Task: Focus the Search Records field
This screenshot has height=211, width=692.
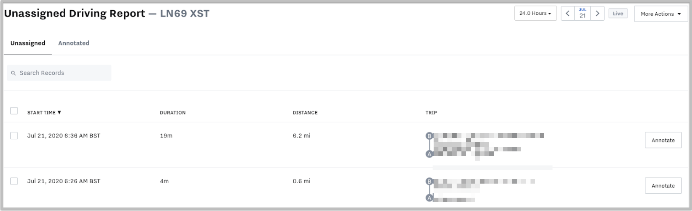Action: (x=59, y=73)
